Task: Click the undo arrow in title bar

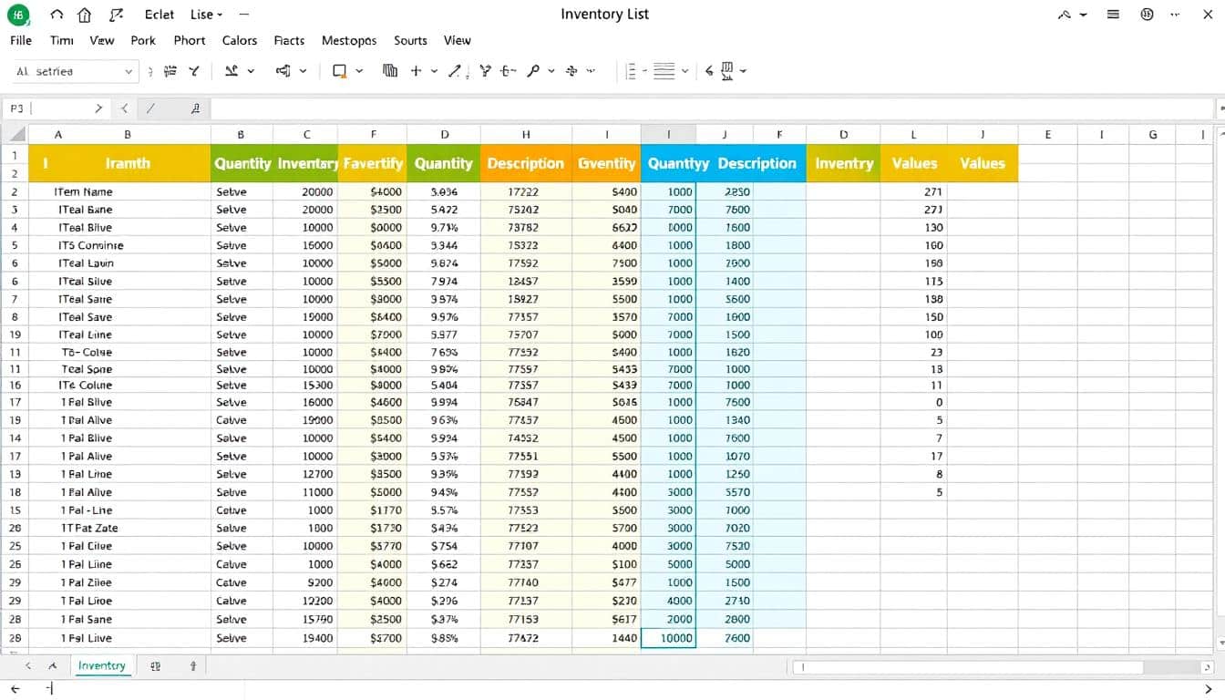Action: click(x=57, y=15)
